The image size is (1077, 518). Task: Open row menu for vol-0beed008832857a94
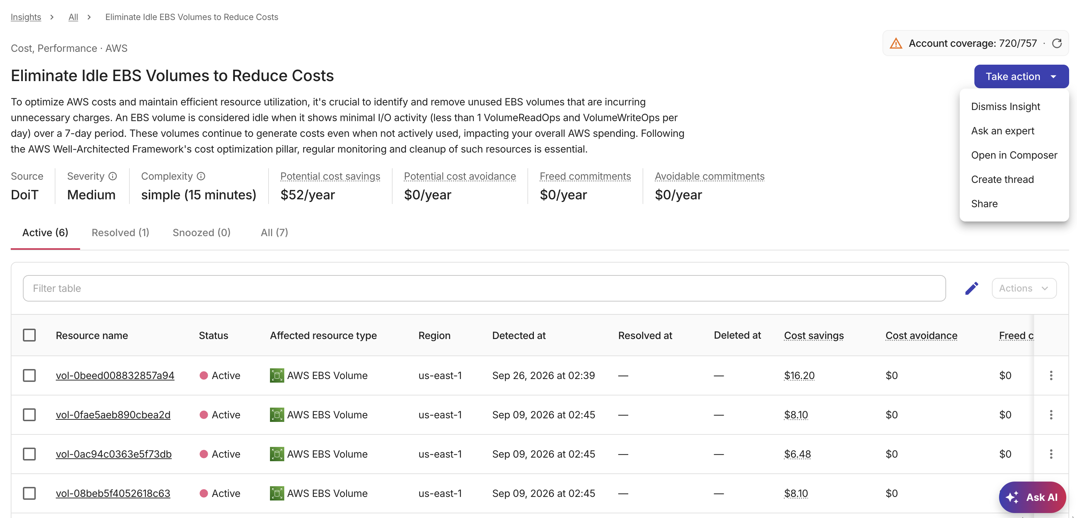[x=1051, y=375]
